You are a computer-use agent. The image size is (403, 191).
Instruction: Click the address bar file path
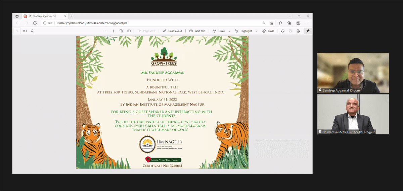pyautogui.click(x=92, y=23)
